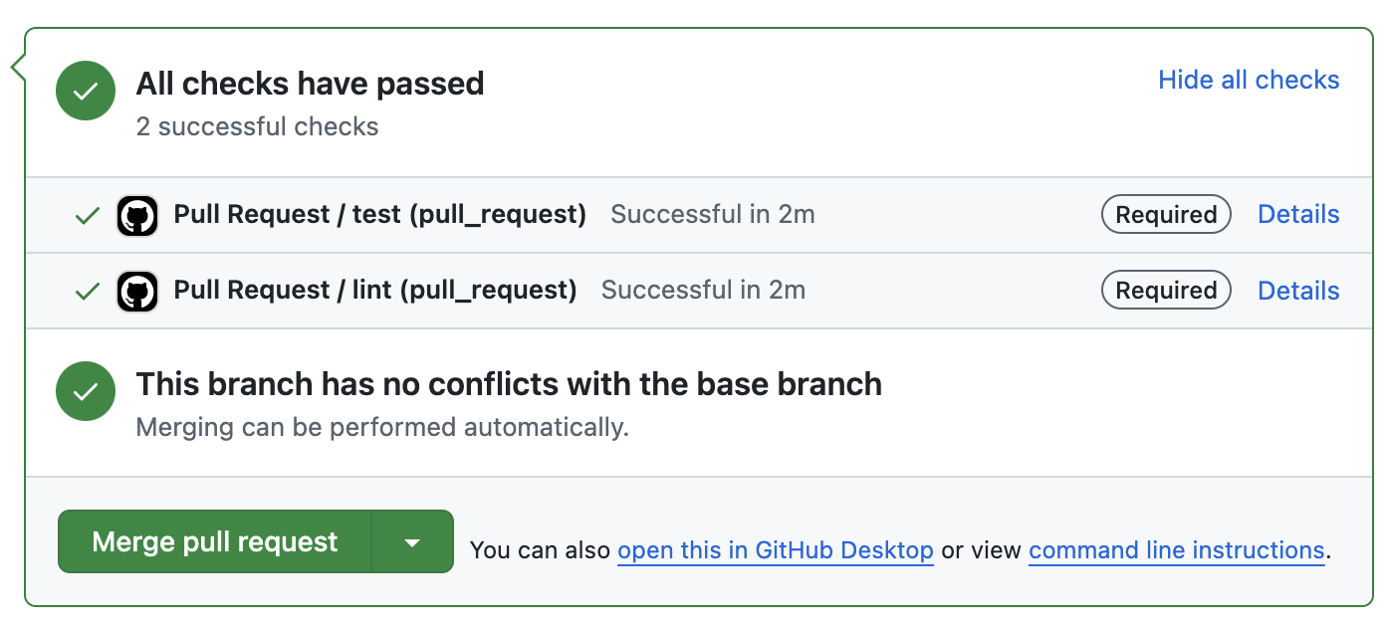Click the Required badge on the lint check
The width and height of the screenshot is (1388, 629).
[1166, 290]
